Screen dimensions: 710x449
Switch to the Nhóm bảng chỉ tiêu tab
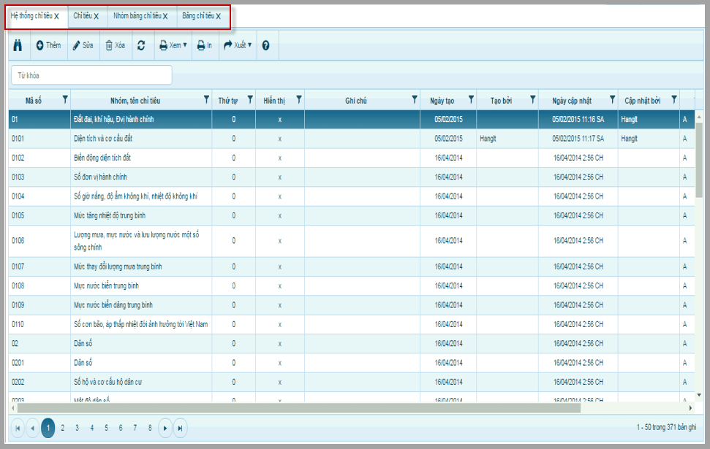[137, 16]
